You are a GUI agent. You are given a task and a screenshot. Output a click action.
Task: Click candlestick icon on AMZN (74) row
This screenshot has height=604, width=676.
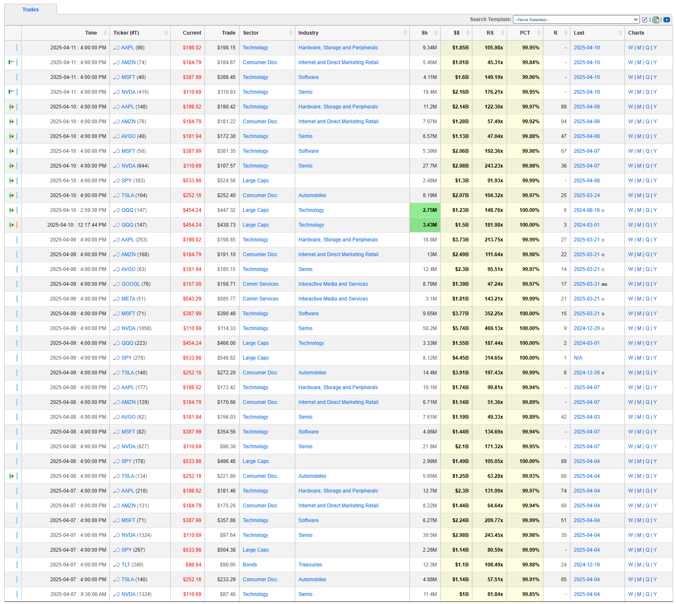pos(11,62)
